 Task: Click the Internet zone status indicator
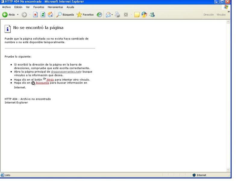pyautogui.click(x=199, y=175)
